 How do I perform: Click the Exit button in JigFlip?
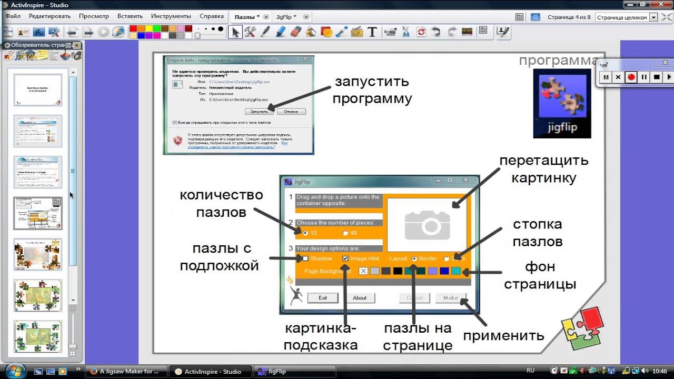click(323, 298)
